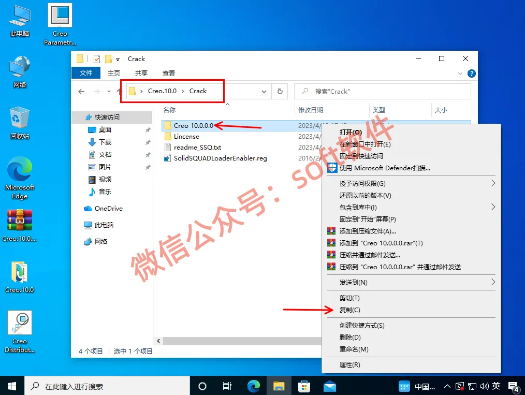Go back using the back arrow
This screenshot has width=525, height=395.
81,92
